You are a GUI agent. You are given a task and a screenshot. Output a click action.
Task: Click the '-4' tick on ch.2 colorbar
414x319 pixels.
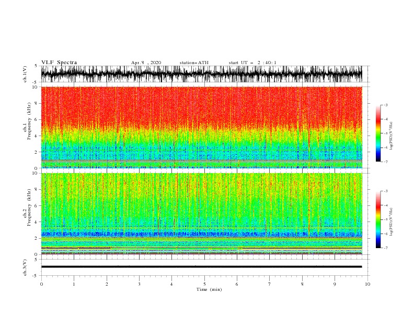(385, 205)
